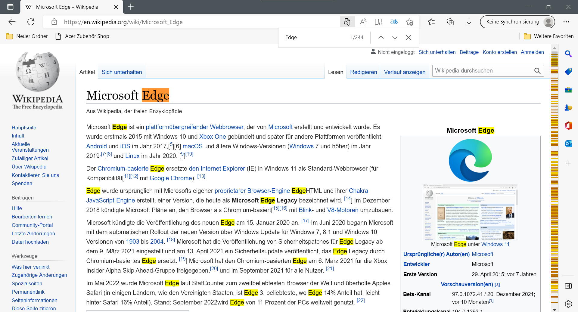The width and height of the screenshot is (578, 312).
Task: Expand the Vorschauversion(en) section toggle
Action: (497, 285)
